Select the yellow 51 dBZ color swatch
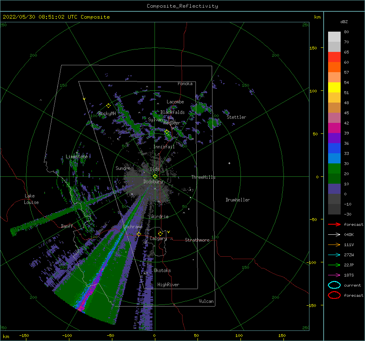The image size is (365, 341). tap(334, 88)
